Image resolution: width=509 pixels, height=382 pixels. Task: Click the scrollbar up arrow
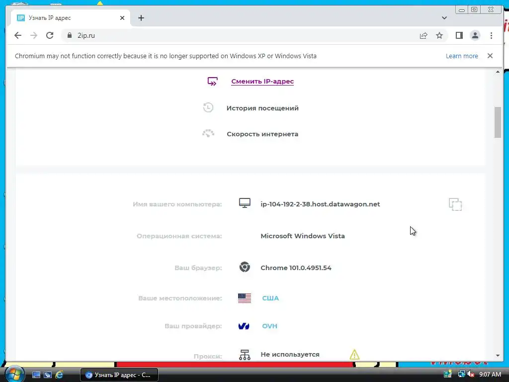(498, 72)
